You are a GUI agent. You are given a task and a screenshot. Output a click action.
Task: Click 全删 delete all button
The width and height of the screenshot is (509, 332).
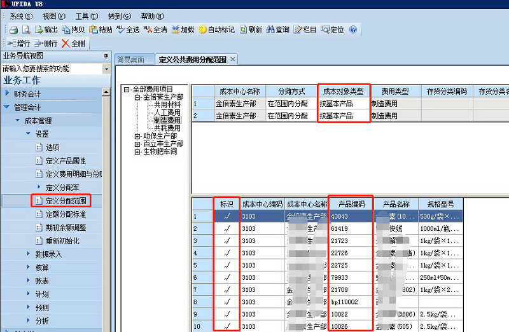pos(73,43)
